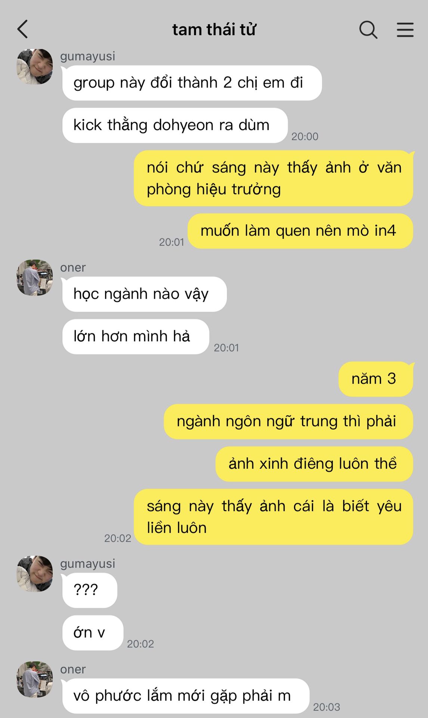
Task: Select bubble 'ngành ngôn ngữ trung thì phải'
Action: [x=288, y=421]
